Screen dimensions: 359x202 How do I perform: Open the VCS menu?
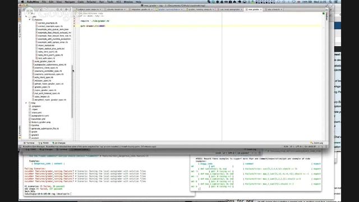(x=118, y=2)
